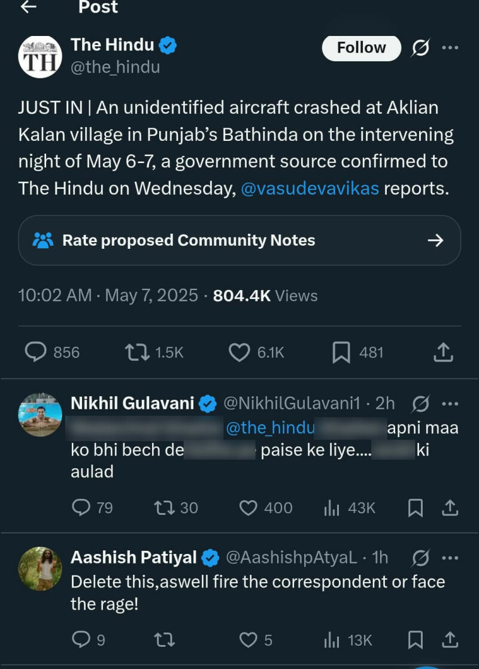Bookmark The Hindu post with 481 bookmarks
The height and width of the screenshot is (669, 479).
[x=341, y=352]
